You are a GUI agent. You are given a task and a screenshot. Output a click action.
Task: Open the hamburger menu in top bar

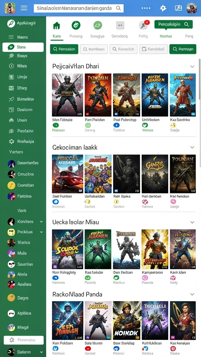pos(24,8)
